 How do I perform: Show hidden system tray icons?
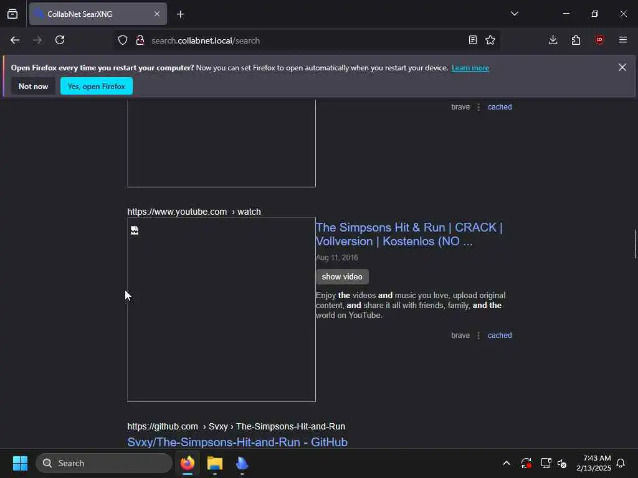[x=507, y=463]
